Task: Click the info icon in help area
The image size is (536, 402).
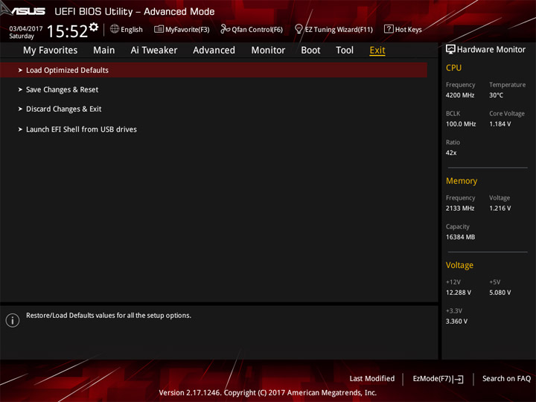Action: click(13, 320)
